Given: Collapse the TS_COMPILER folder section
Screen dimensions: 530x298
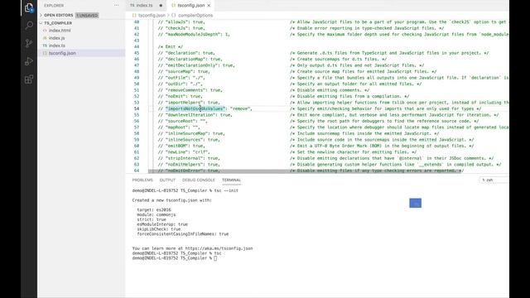Looking at the screenshot, I should 57,23.
